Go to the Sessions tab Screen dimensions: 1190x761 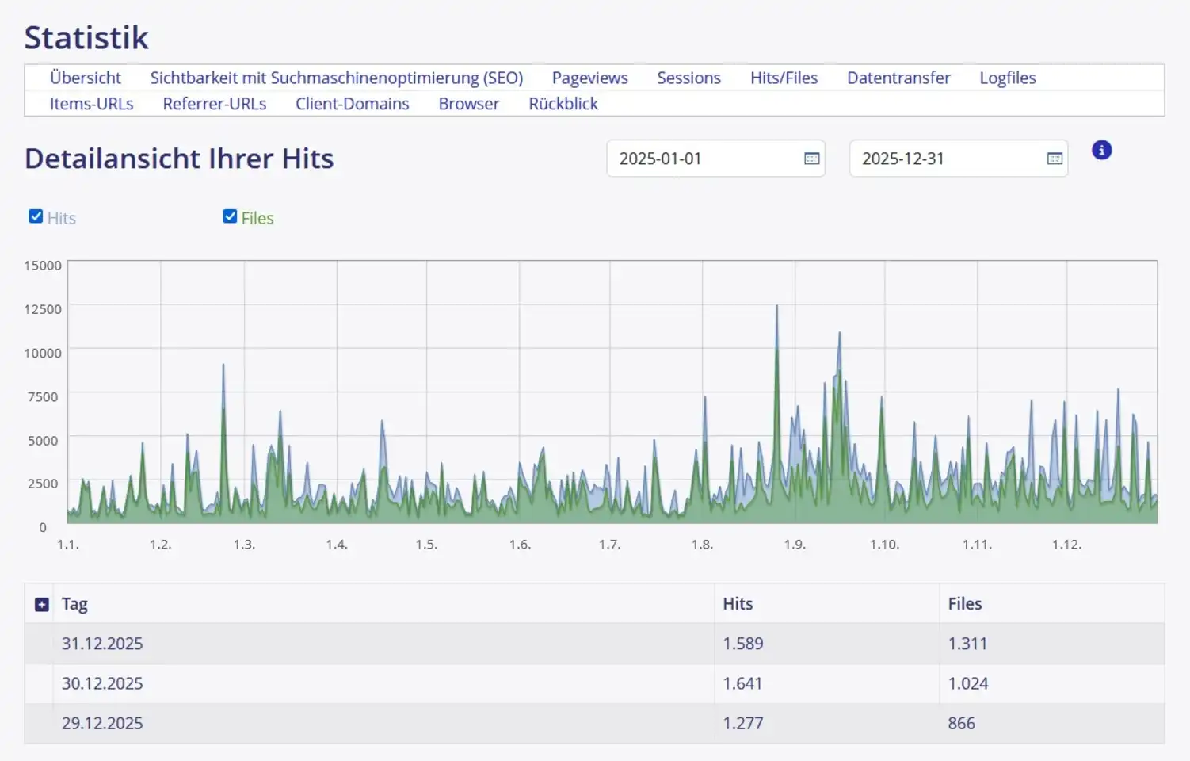[688, 78]
